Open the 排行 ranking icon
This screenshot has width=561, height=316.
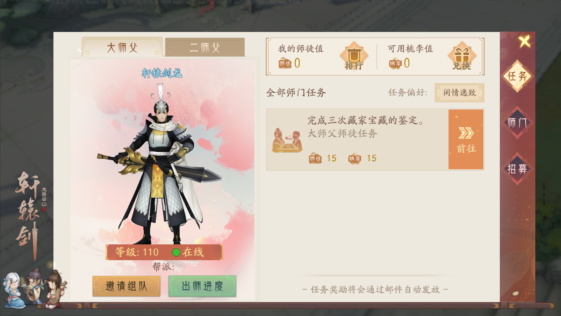[354, 56]
